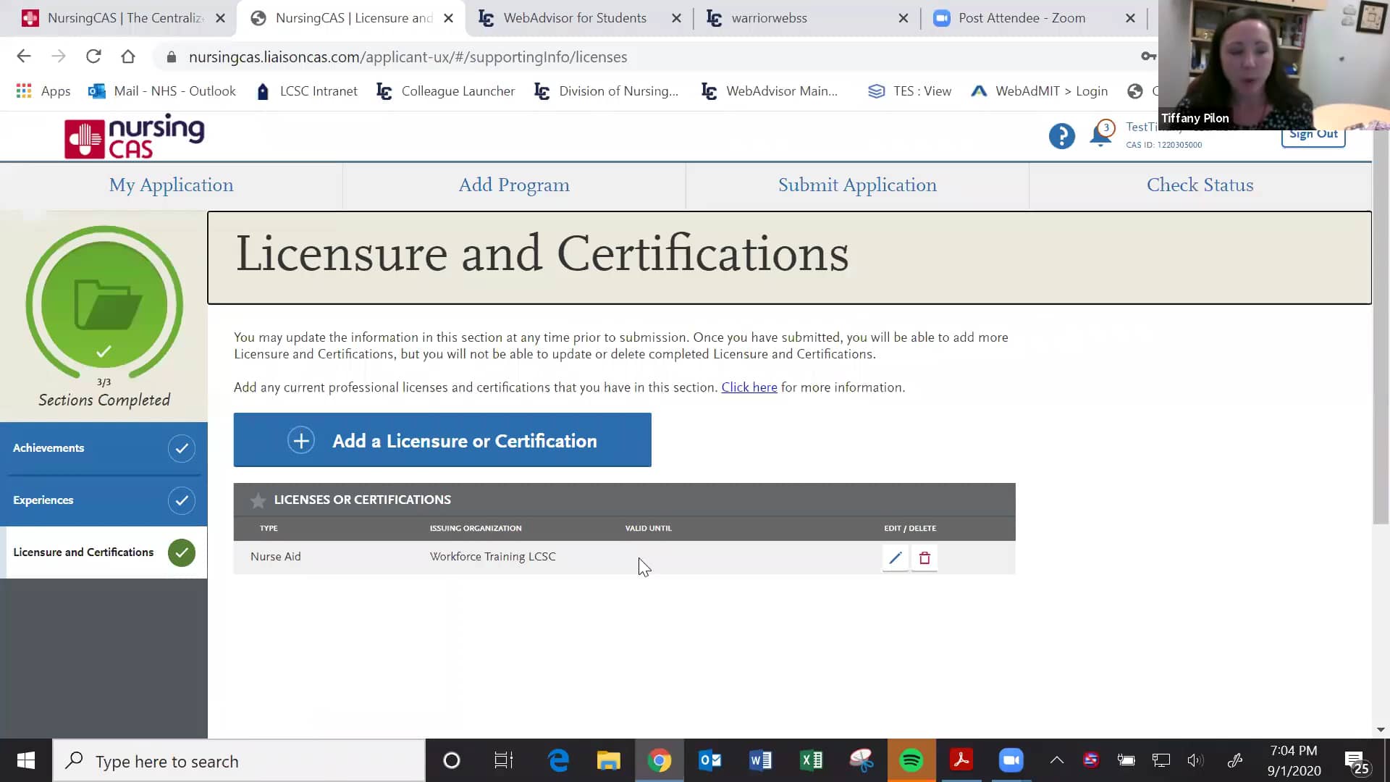View notifications via the bell icon
The width and height of the screenshot is (1390, 782).
1100,135
